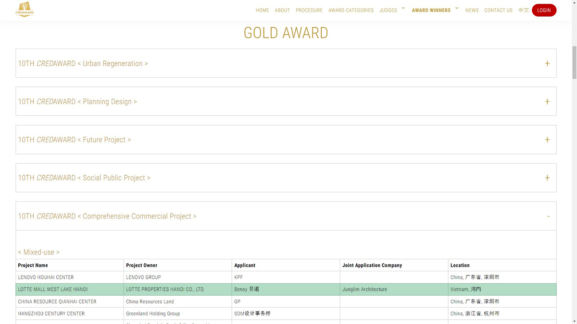Click the CREDAWARD logo
This screenshot has height=324, width=577.
coord(25,10)
